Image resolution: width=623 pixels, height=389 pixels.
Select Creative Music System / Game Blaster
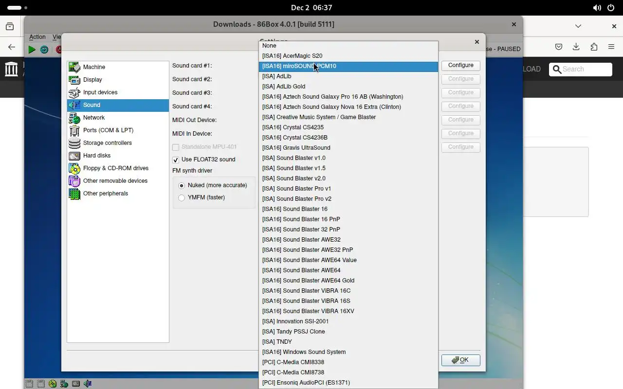pyautogui.click(x=348, y=117)
